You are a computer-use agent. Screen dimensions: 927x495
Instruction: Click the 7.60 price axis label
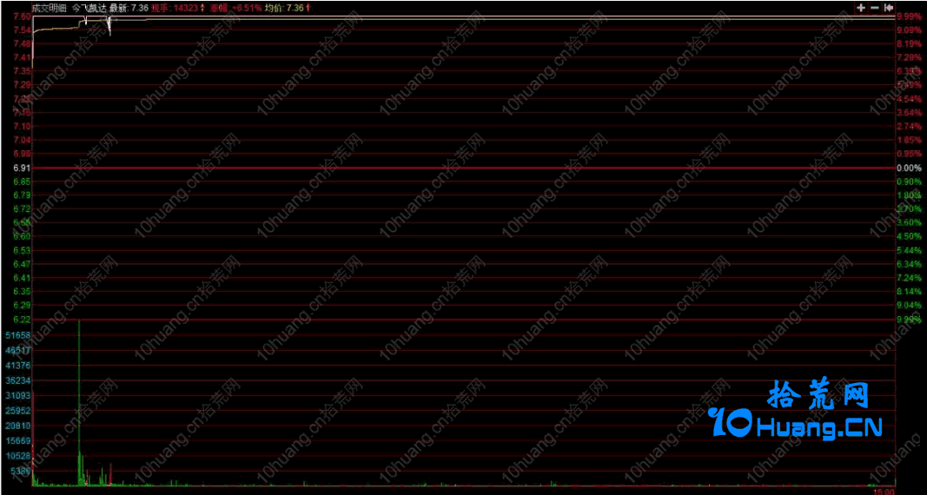pyautogui.click(x=22, y=16)
